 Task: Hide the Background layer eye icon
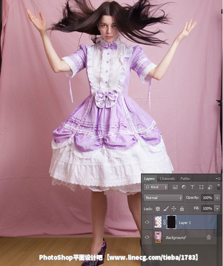pyautogui.click(x=147, y=237)
